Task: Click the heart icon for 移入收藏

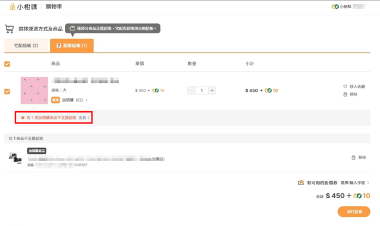Action: click(x=345, y=87)
